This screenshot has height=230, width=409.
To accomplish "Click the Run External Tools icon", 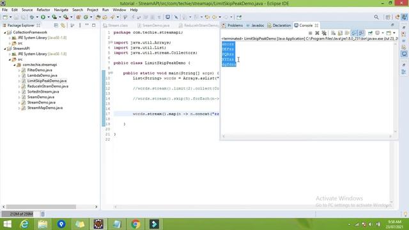I will 66,17.
